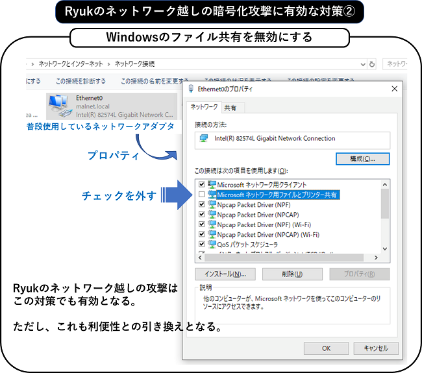The image size is (422, 373).
Task: Click the インストール(N)... button
Action: click(x=225, y=274)
